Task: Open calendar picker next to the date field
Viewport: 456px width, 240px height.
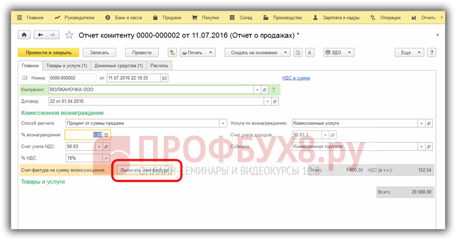Action: coord(165,78)
